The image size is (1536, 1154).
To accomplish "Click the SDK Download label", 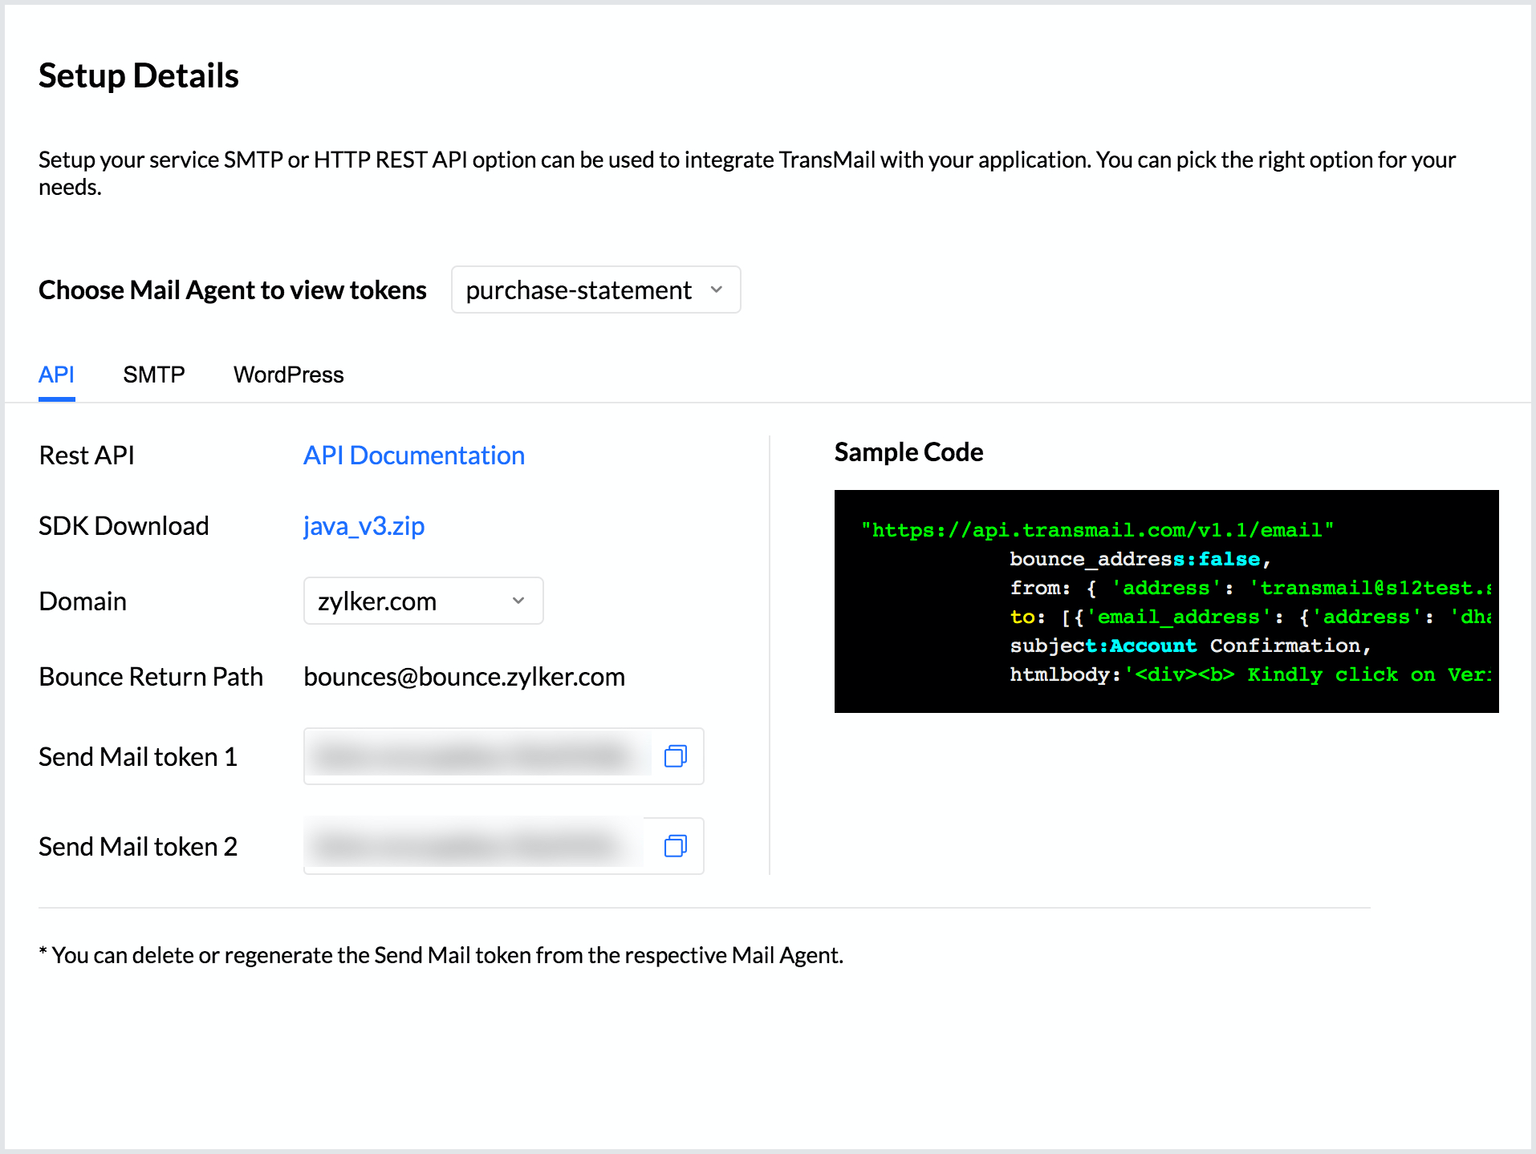I will click(x=124, y=526).
